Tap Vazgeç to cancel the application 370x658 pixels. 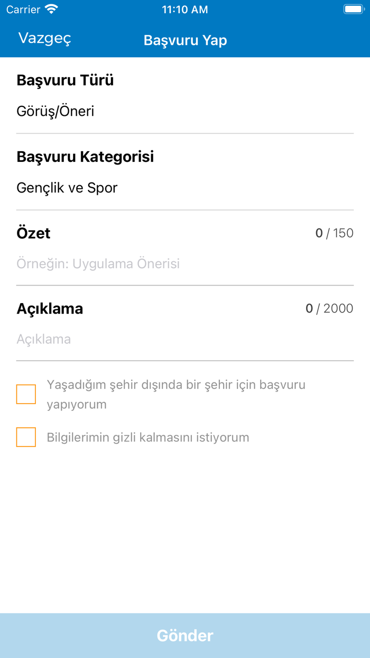pyautogui.click(x=44, y=38)
